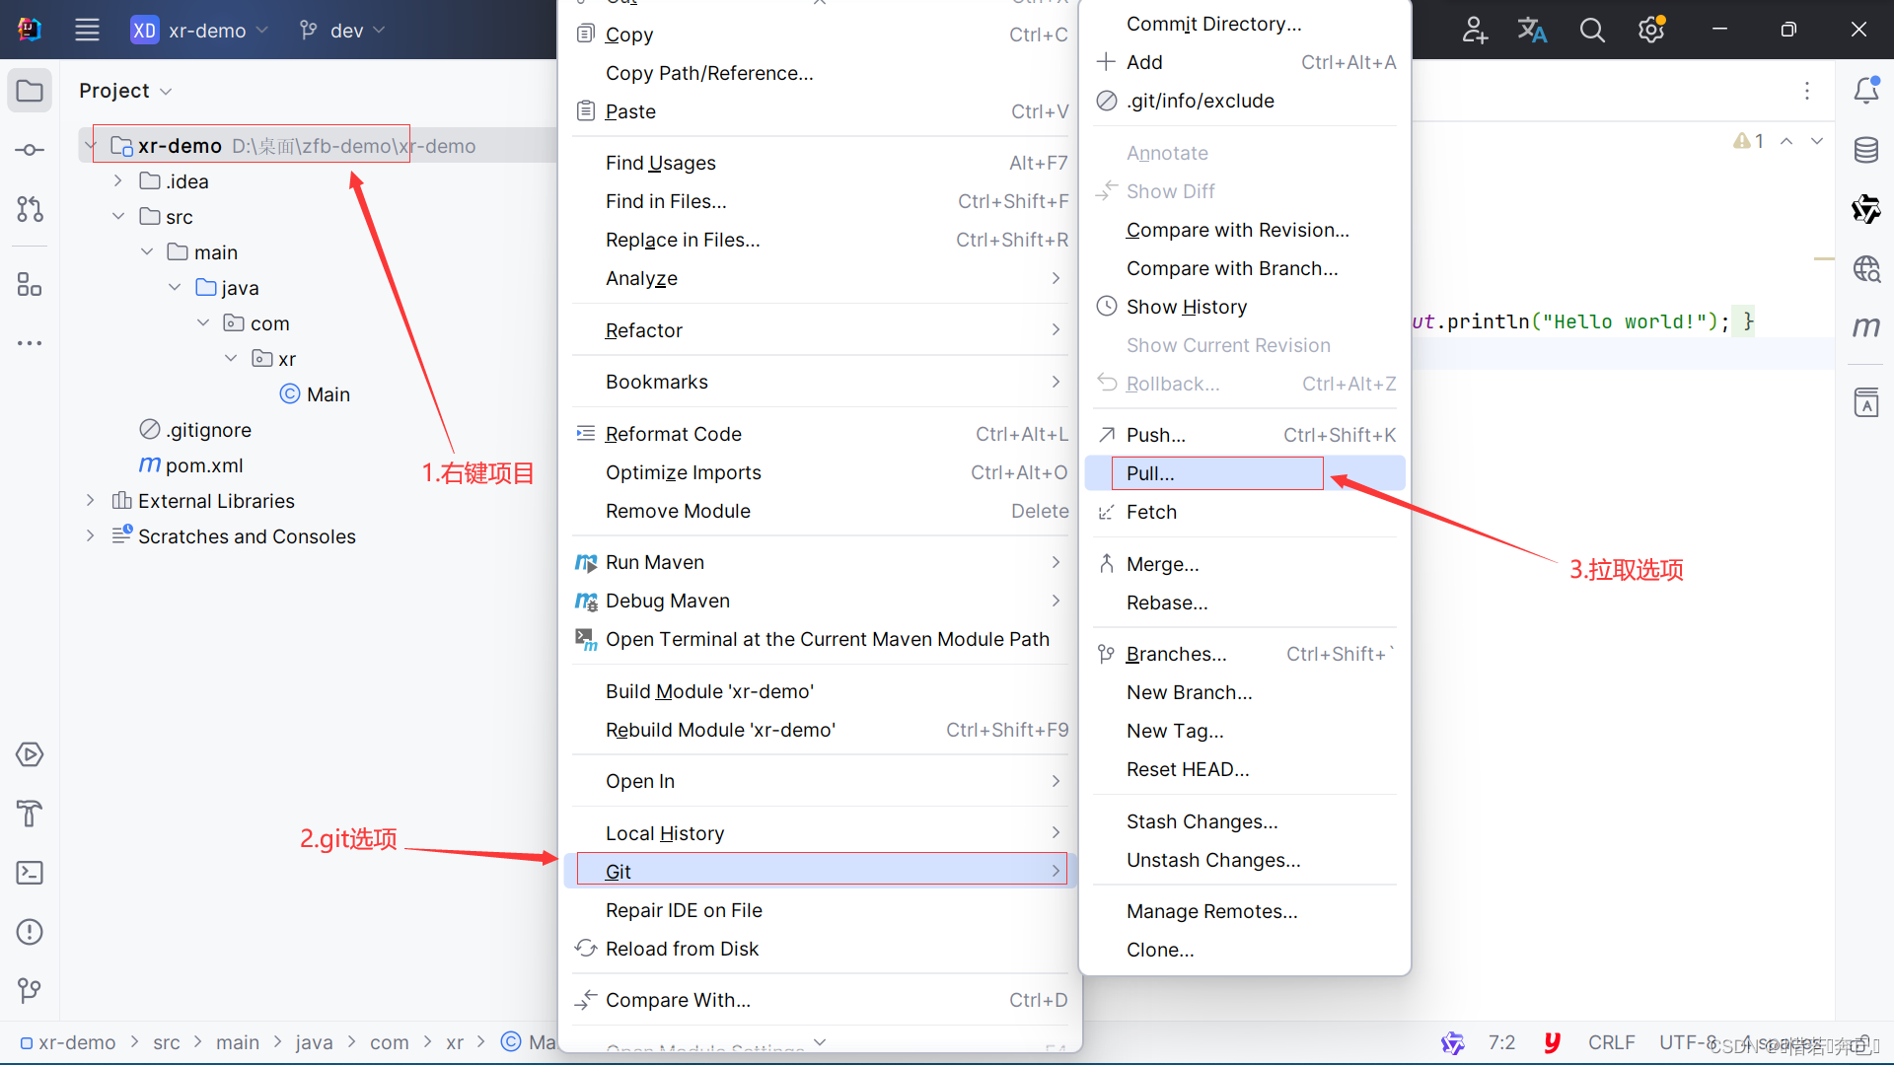Image resolution: width=1894 pixels, height=1065 pixels.
Task: Open the Maven tool window icon
Action: coord(1866,326)
